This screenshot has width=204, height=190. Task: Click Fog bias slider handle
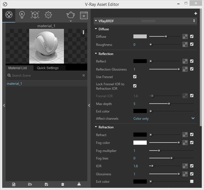[171, 158]
